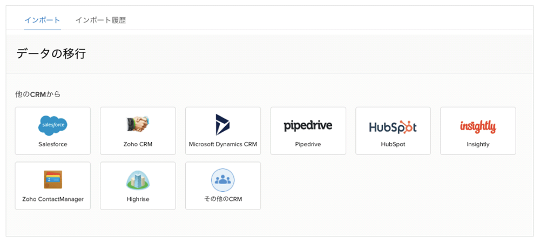
Task: Select the Microsoft Dynamics CRM logo
Action: pos(223,125)
